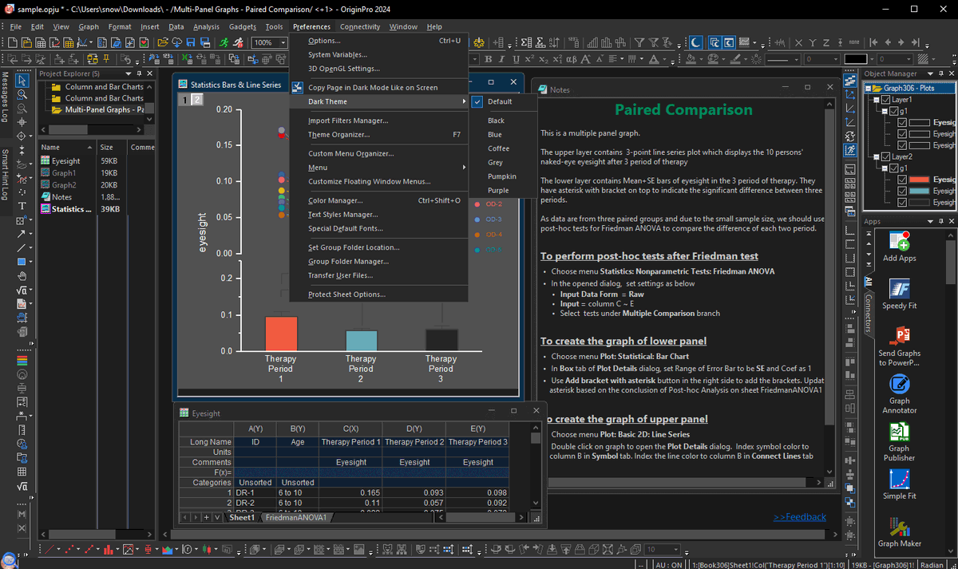Screen dimensions: 958x569
Task: Select the Text tool T icon
Action: pos(23,206)
